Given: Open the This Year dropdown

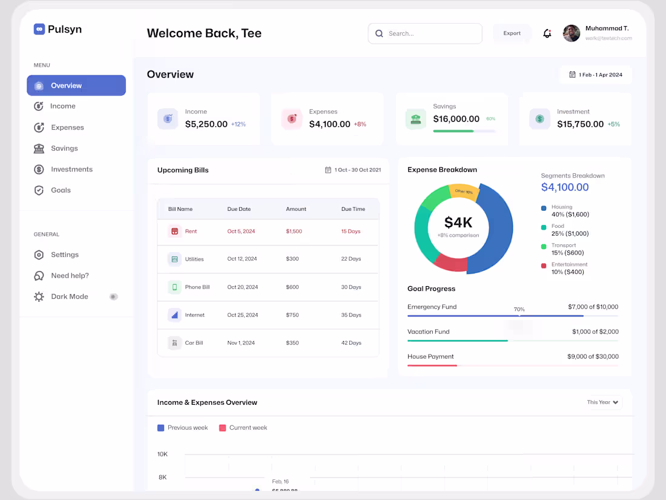Looking at the screenshot, I should 603,402.
